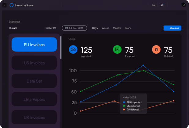Switch to the Years view
Viewport: 189px width, 128px height.
coord(128,28)
